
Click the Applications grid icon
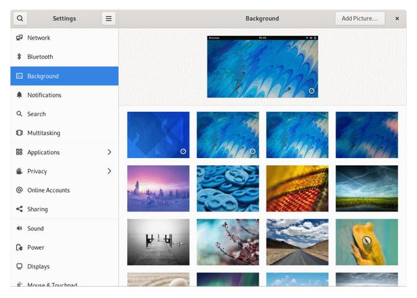(x=19, y=152)
